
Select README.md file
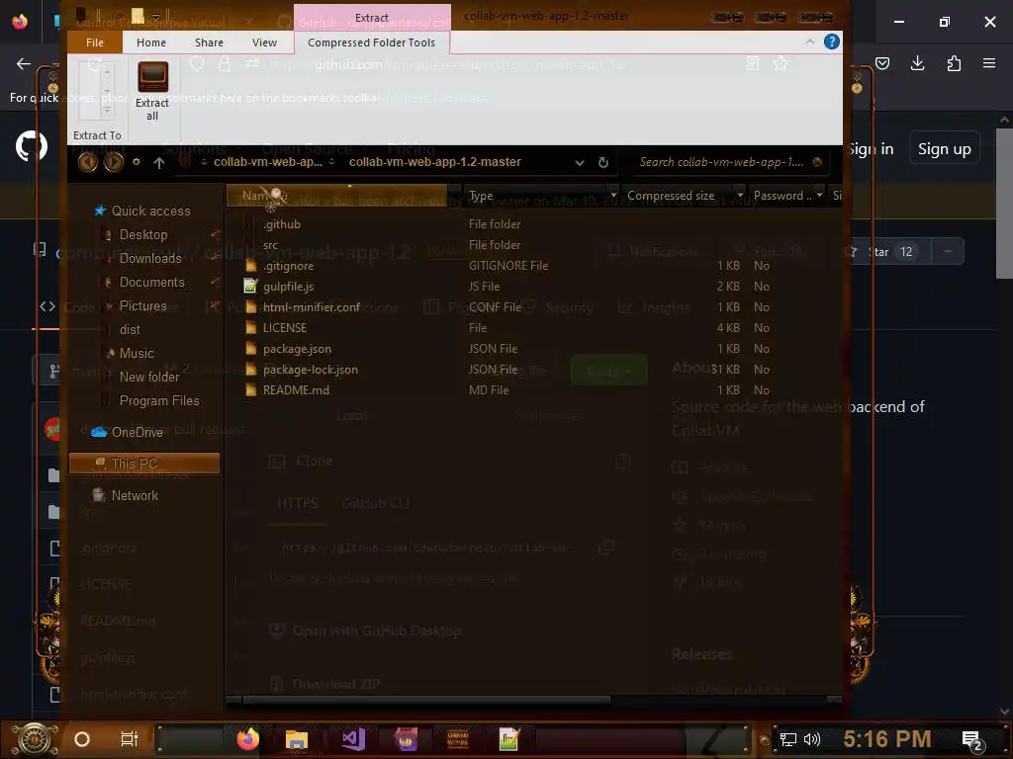point(296,389)
